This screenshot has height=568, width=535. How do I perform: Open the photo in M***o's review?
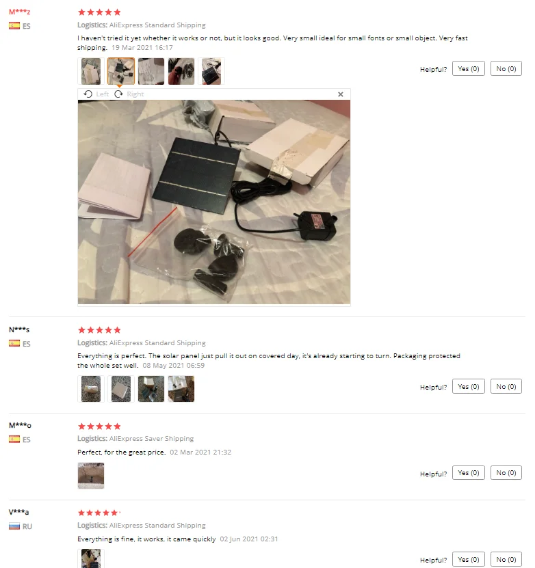[x=91, y=476]
